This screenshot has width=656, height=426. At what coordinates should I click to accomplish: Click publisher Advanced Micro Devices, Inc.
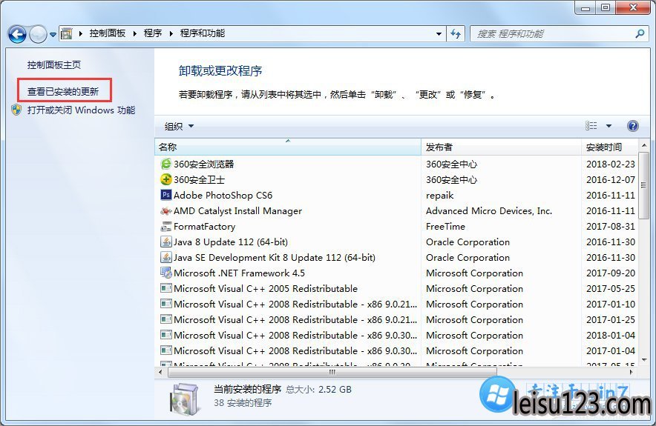click(x=489, y=211)
